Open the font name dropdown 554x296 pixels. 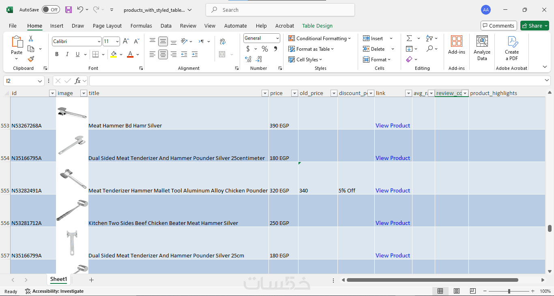tap(99, 41)
